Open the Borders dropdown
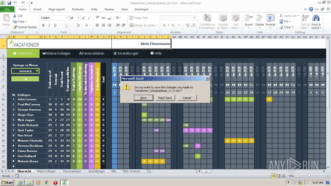Viewport: 331px width, 186px height. point(71,25)
